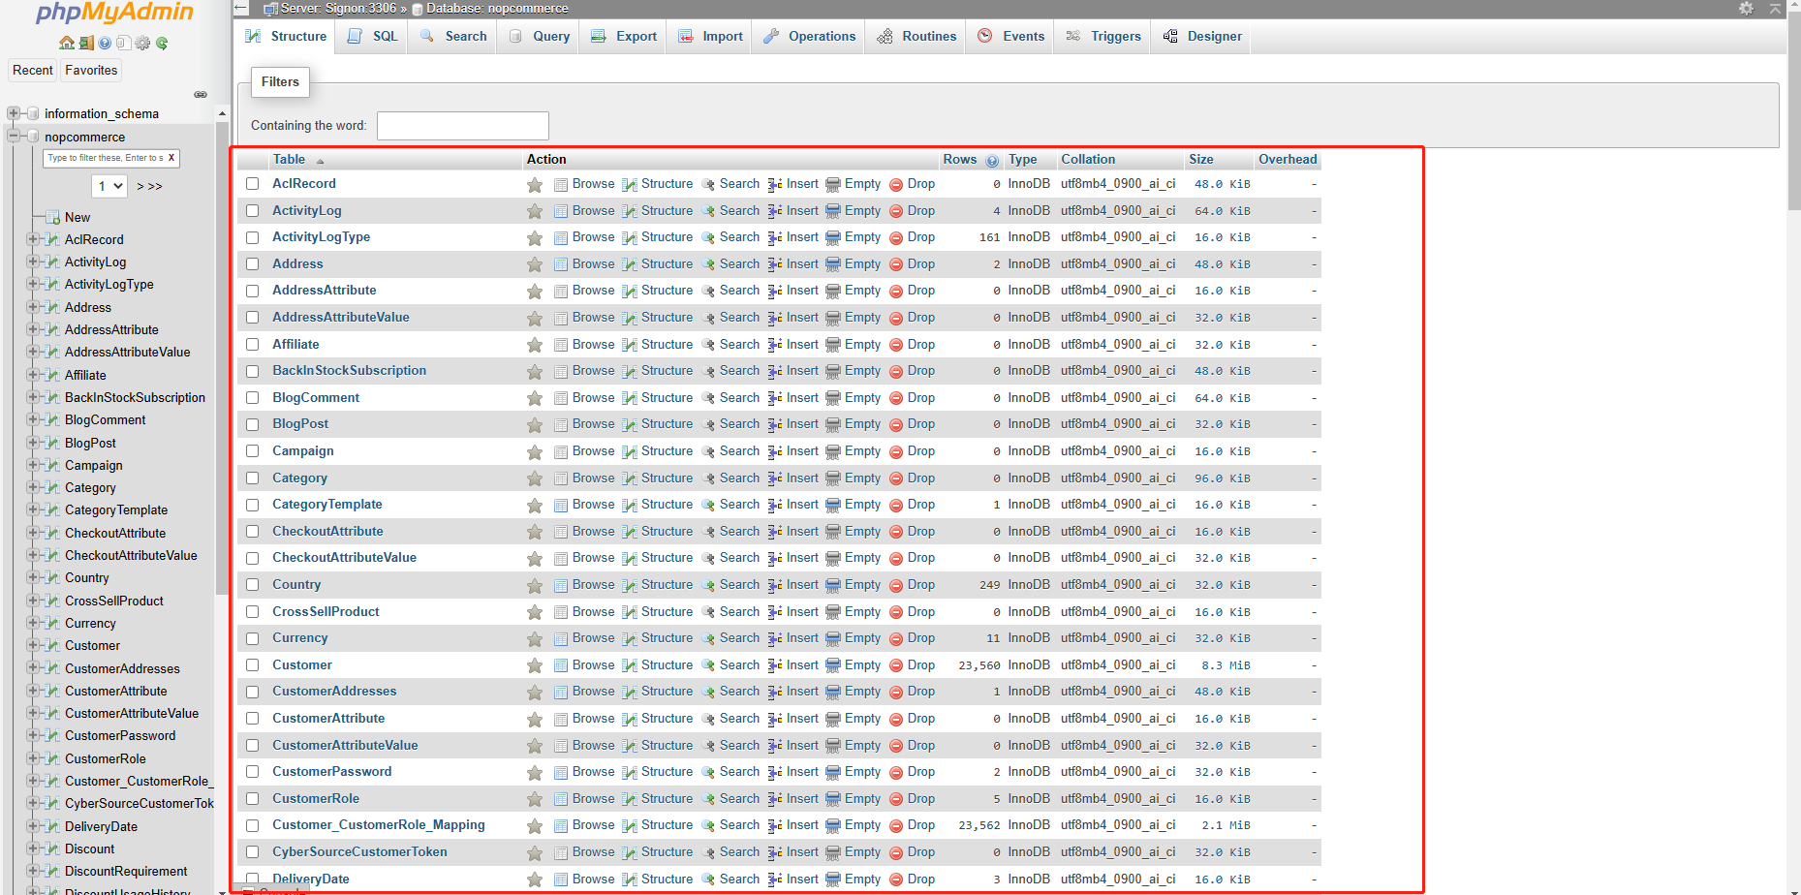
Task: Log out using the exit door icon
Action: [86, 43]
